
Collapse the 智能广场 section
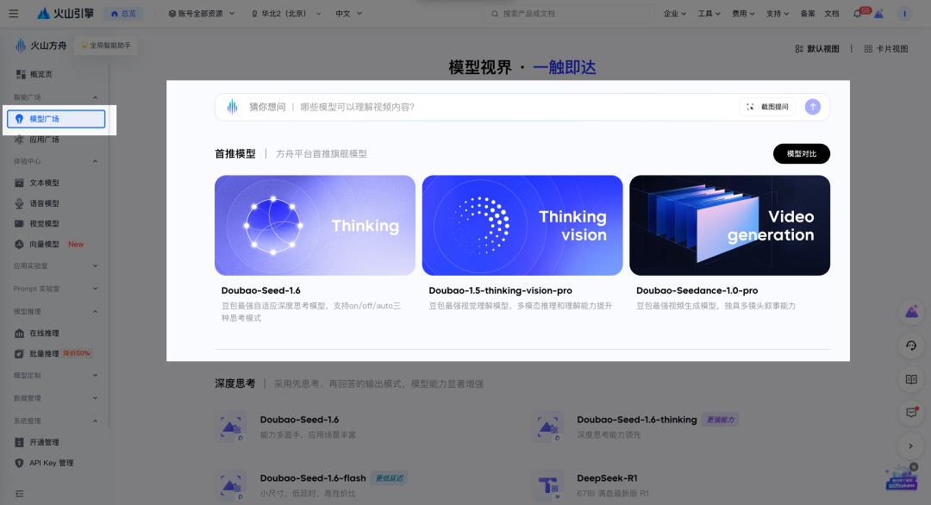coord(95,97)
